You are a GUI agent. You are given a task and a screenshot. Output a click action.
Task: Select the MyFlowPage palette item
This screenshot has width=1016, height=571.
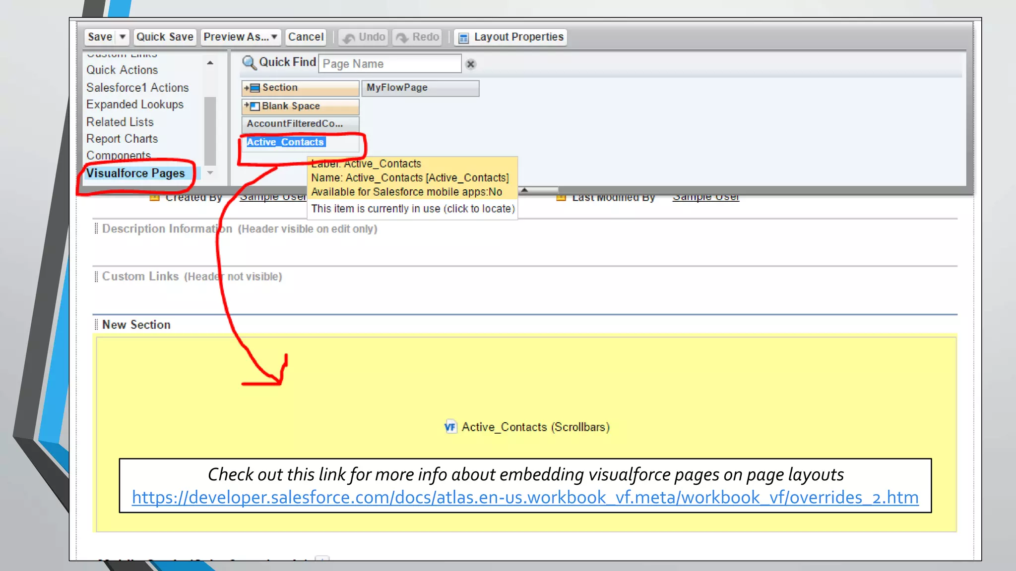click(421, 88)
